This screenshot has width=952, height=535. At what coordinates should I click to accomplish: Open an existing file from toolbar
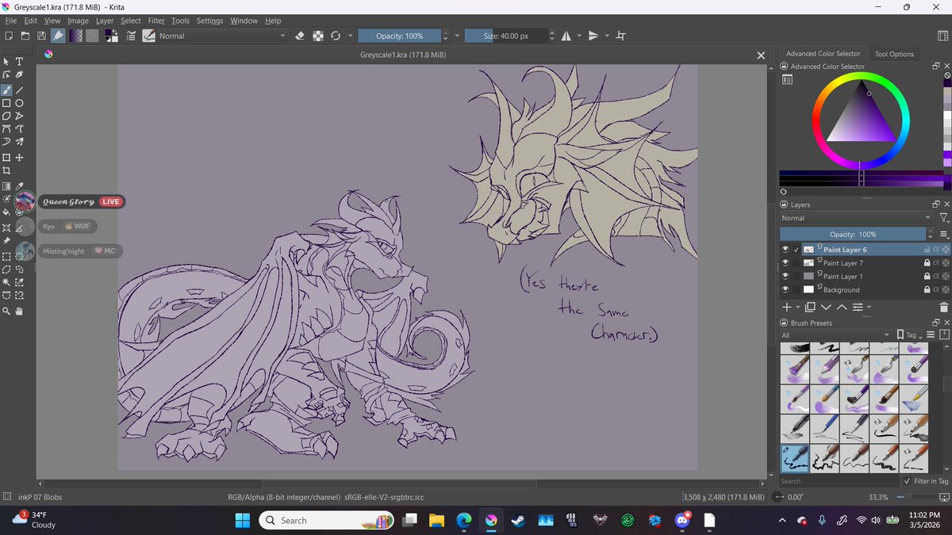coord(25,36)
